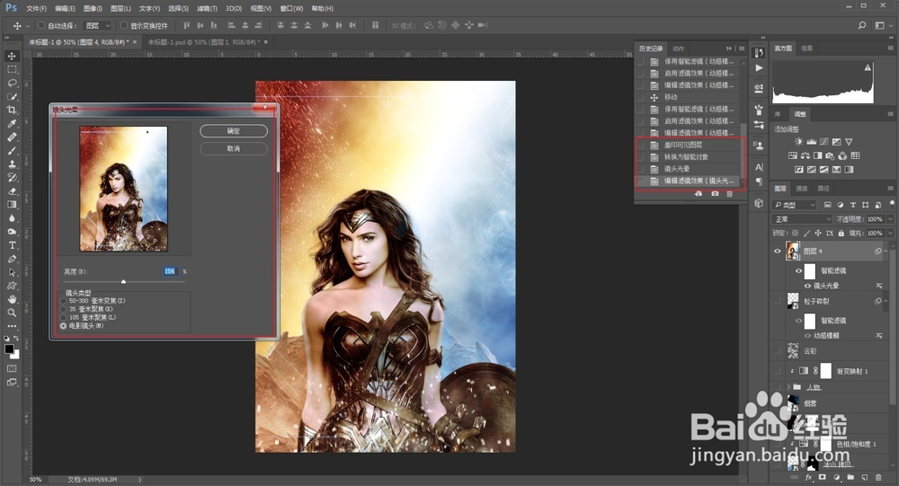Screen dimensions: 899x486
Task: Open History panel flyout menu
Action: (742, 49)
